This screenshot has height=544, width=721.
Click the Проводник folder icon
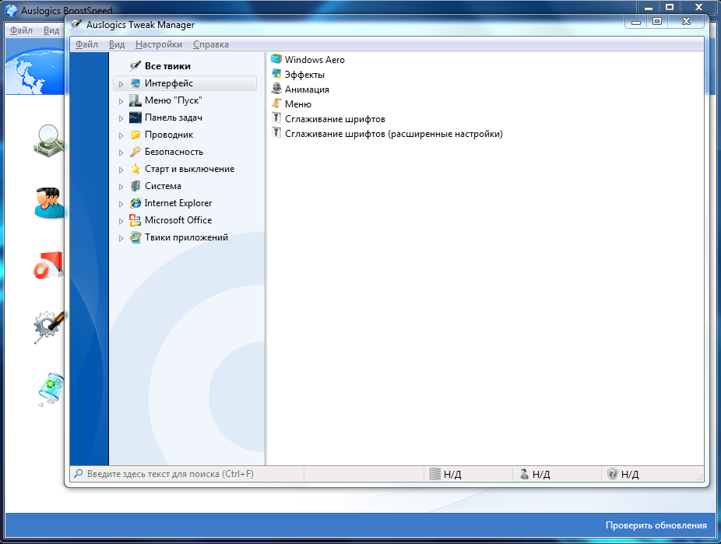(x=135, y=135)
